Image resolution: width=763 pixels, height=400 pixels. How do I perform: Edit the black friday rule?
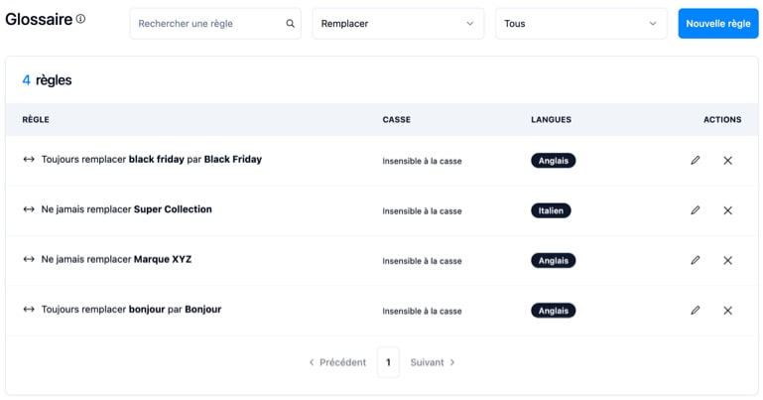coord(696,160)
